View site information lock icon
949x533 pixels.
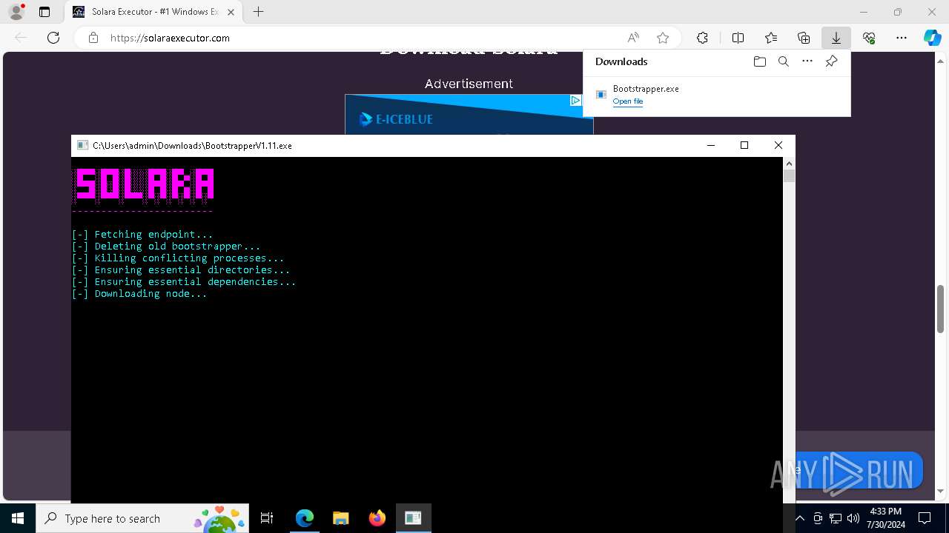coord(93,38)
